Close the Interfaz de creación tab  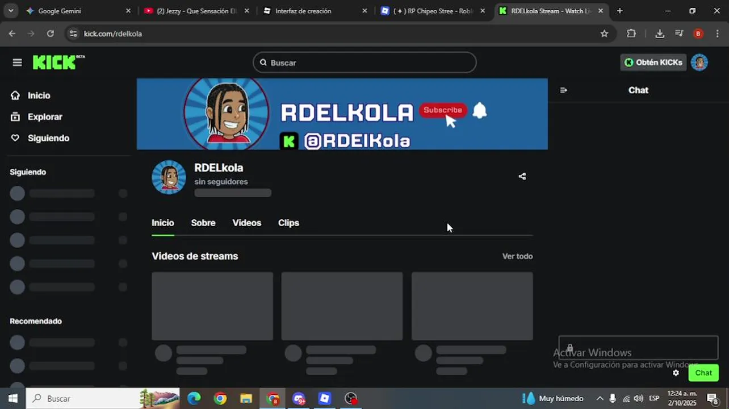coord(364,11)
